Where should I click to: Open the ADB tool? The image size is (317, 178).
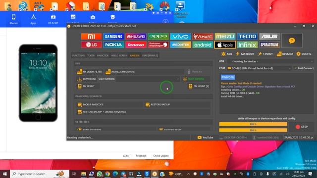[x=227, y=54]
